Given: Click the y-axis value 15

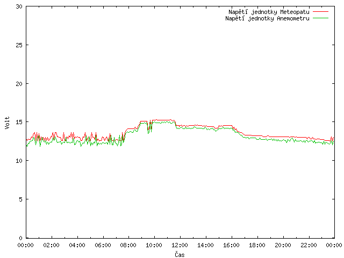Looking at the screenshot, I should pyautogui.click(x=19, y=122).
